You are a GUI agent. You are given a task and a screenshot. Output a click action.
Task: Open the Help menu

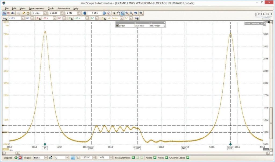pyautogui.click(x=76, y=8)
